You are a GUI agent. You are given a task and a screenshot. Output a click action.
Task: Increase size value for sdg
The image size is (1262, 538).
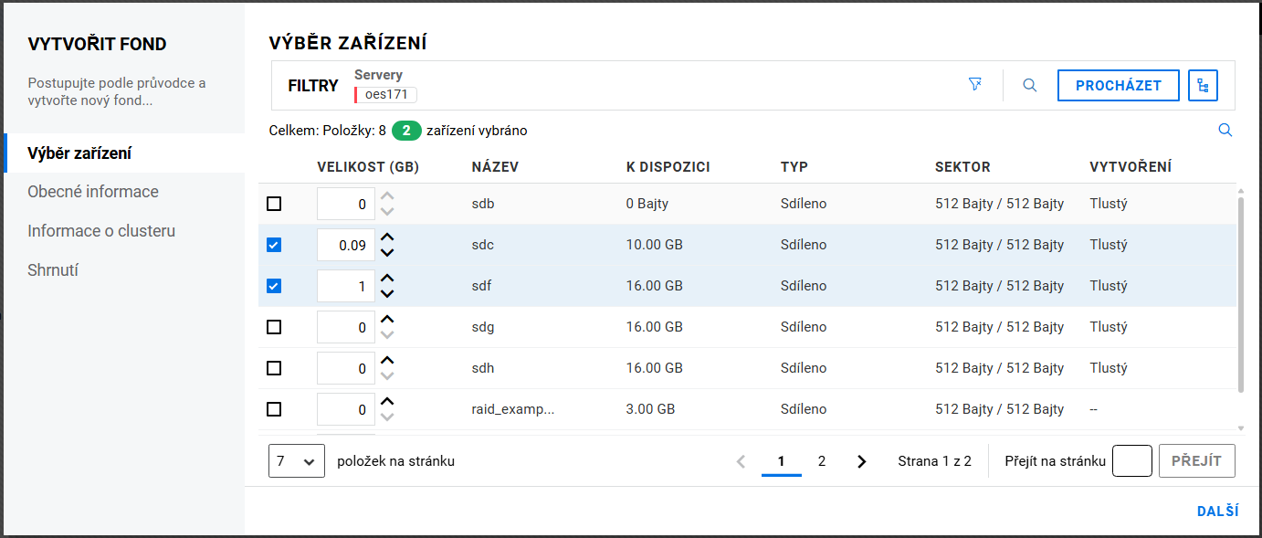[387, 320]
